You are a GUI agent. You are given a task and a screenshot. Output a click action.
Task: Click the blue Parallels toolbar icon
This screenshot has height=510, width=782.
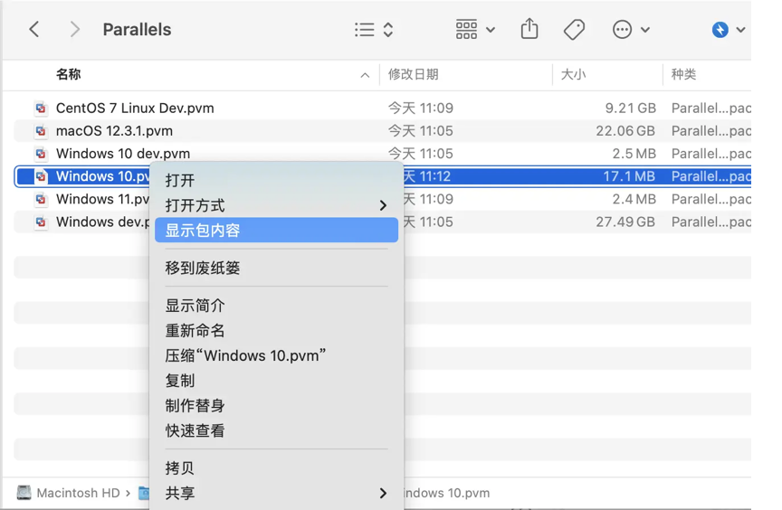[x=720, y=30]
